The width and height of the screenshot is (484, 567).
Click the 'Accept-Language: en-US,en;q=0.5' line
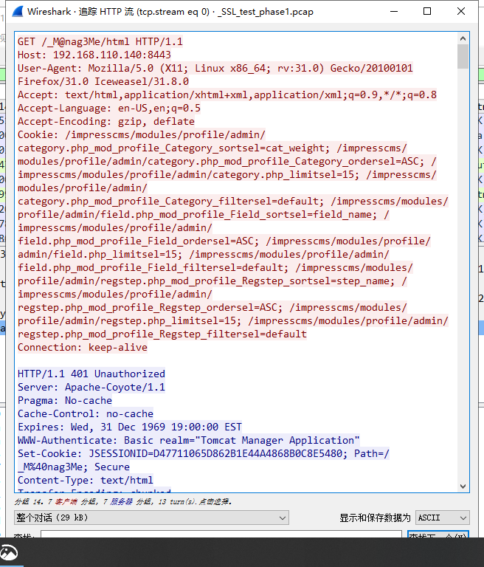pos(109,108)
